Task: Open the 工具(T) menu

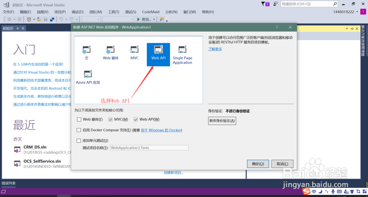Action: tap(114, 12)
